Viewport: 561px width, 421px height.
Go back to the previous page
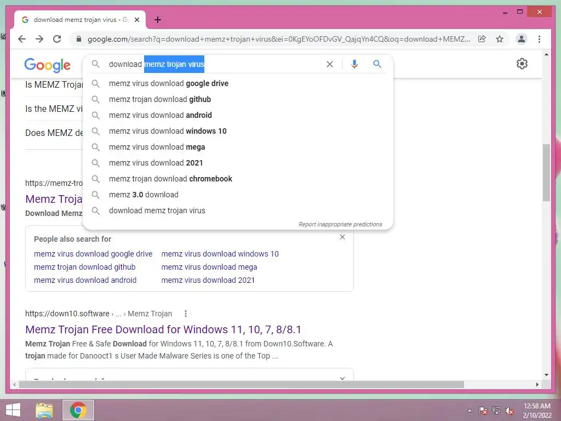[22, 39]
